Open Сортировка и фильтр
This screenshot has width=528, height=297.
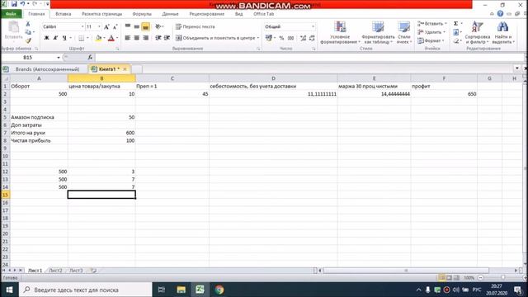(x=477, y=32)
